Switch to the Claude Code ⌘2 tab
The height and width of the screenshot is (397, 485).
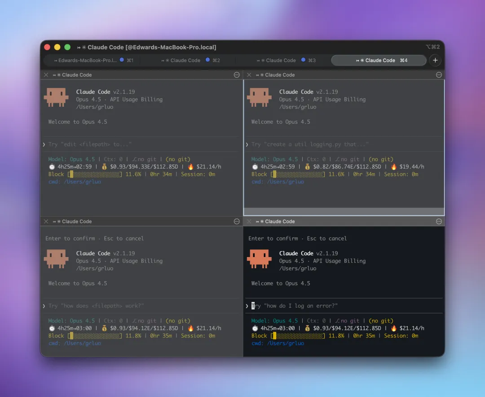pos(191,60)
